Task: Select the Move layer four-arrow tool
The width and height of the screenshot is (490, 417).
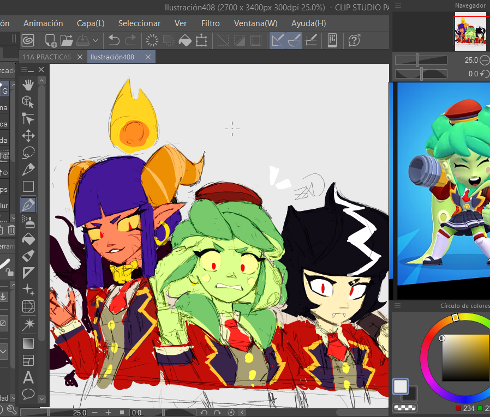Action: coord(28,136)
